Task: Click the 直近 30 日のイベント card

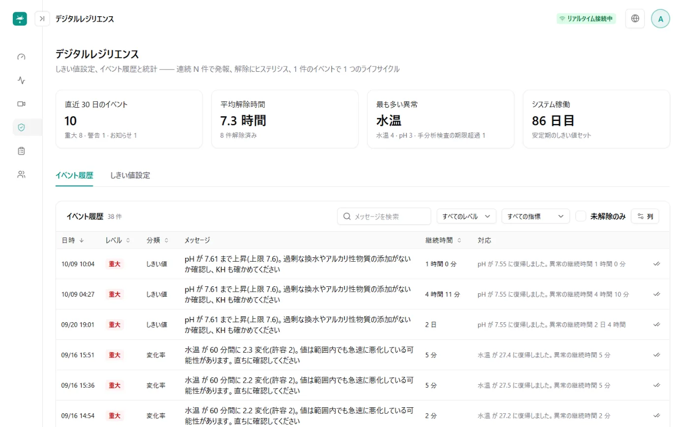Action: (x=129, y=119)
